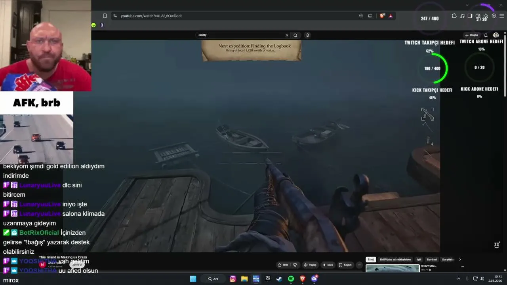507x285 pixels.
Task: Open Epic Games Launcher from the taskbar
Action: (x=268, y=279)
